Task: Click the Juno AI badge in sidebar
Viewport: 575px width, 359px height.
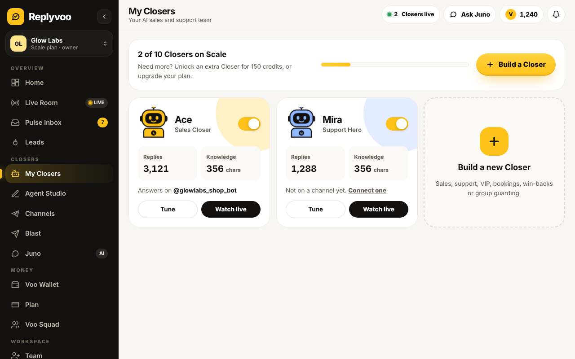Action: [102, 254]
